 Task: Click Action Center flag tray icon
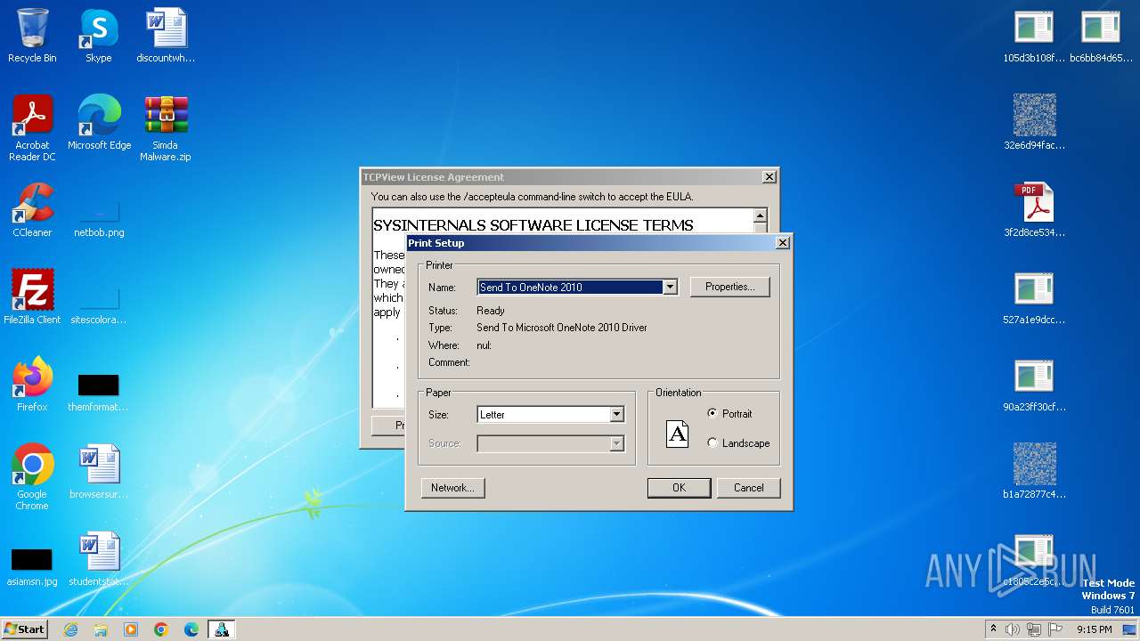pos(1056,629)
